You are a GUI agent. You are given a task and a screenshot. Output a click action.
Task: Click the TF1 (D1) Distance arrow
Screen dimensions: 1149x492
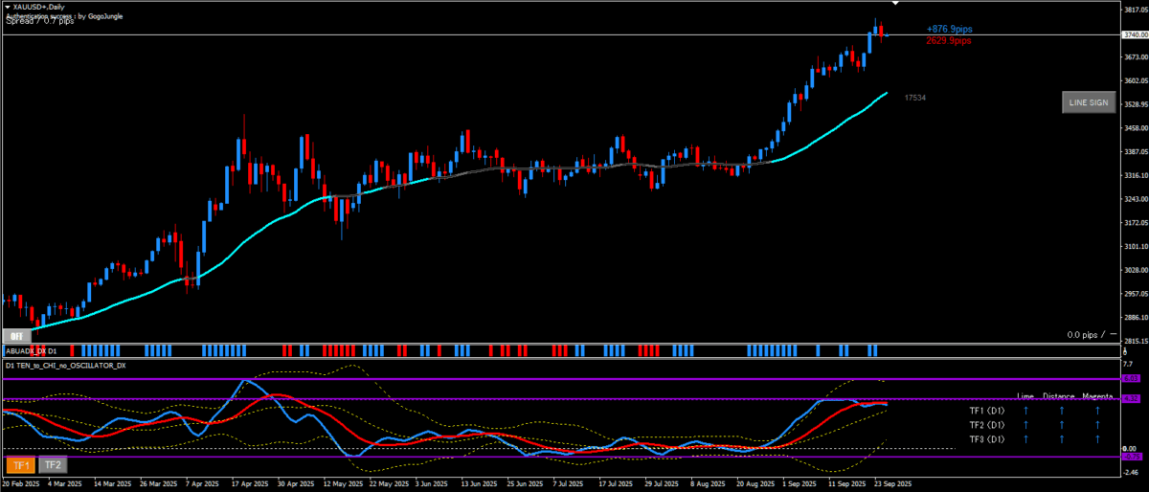pos(1062,410)
